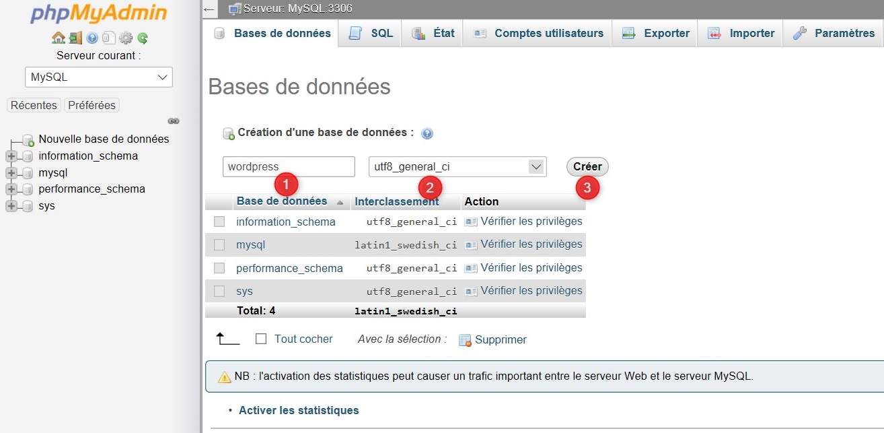Expand the sys tree node
The height and width of the screenshot is (433, 884).
[x=11, y=206]
